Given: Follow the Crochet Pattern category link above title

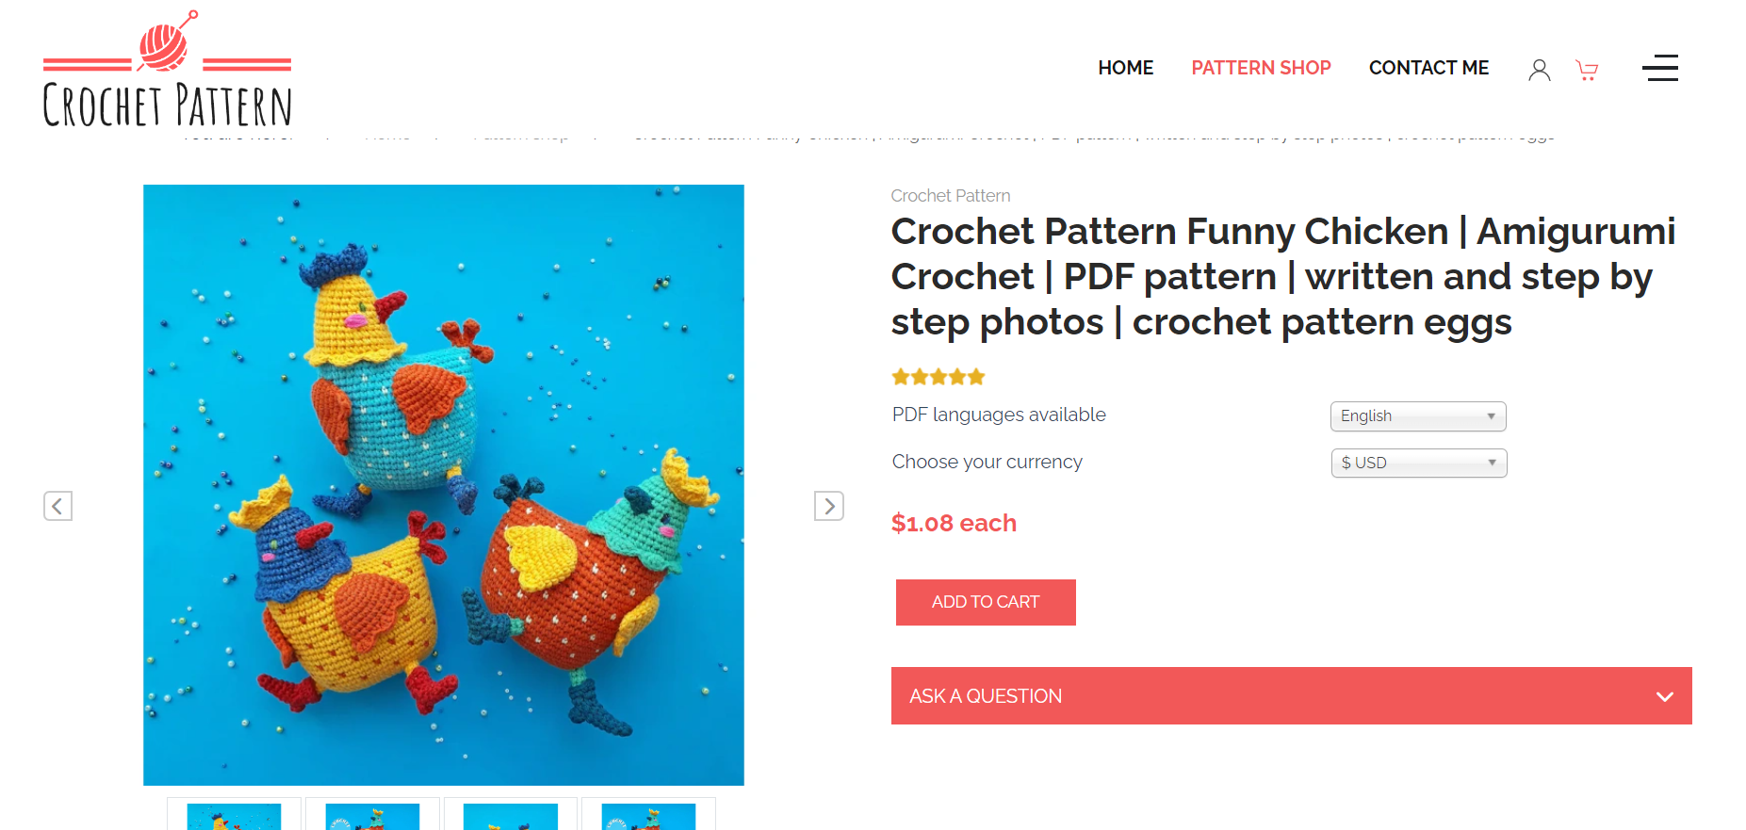Looking at the screenshot, I should click(x=950, y=196).
